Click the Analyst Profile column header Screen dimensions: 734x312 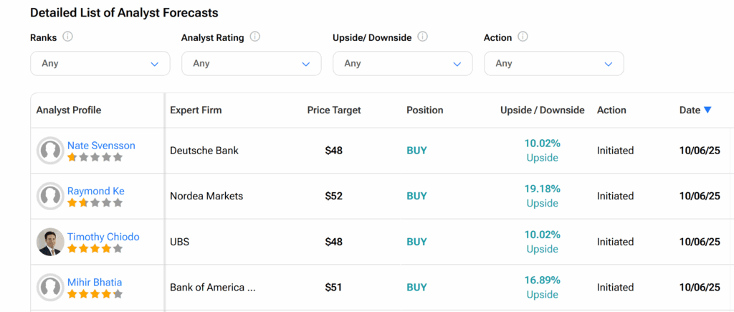coord(69,110)
